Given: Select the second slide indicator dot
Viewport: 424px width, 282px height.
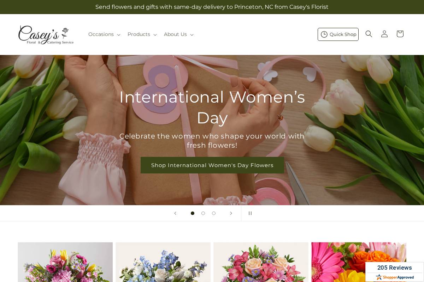Looking at the screenshot, I should 203,213.
